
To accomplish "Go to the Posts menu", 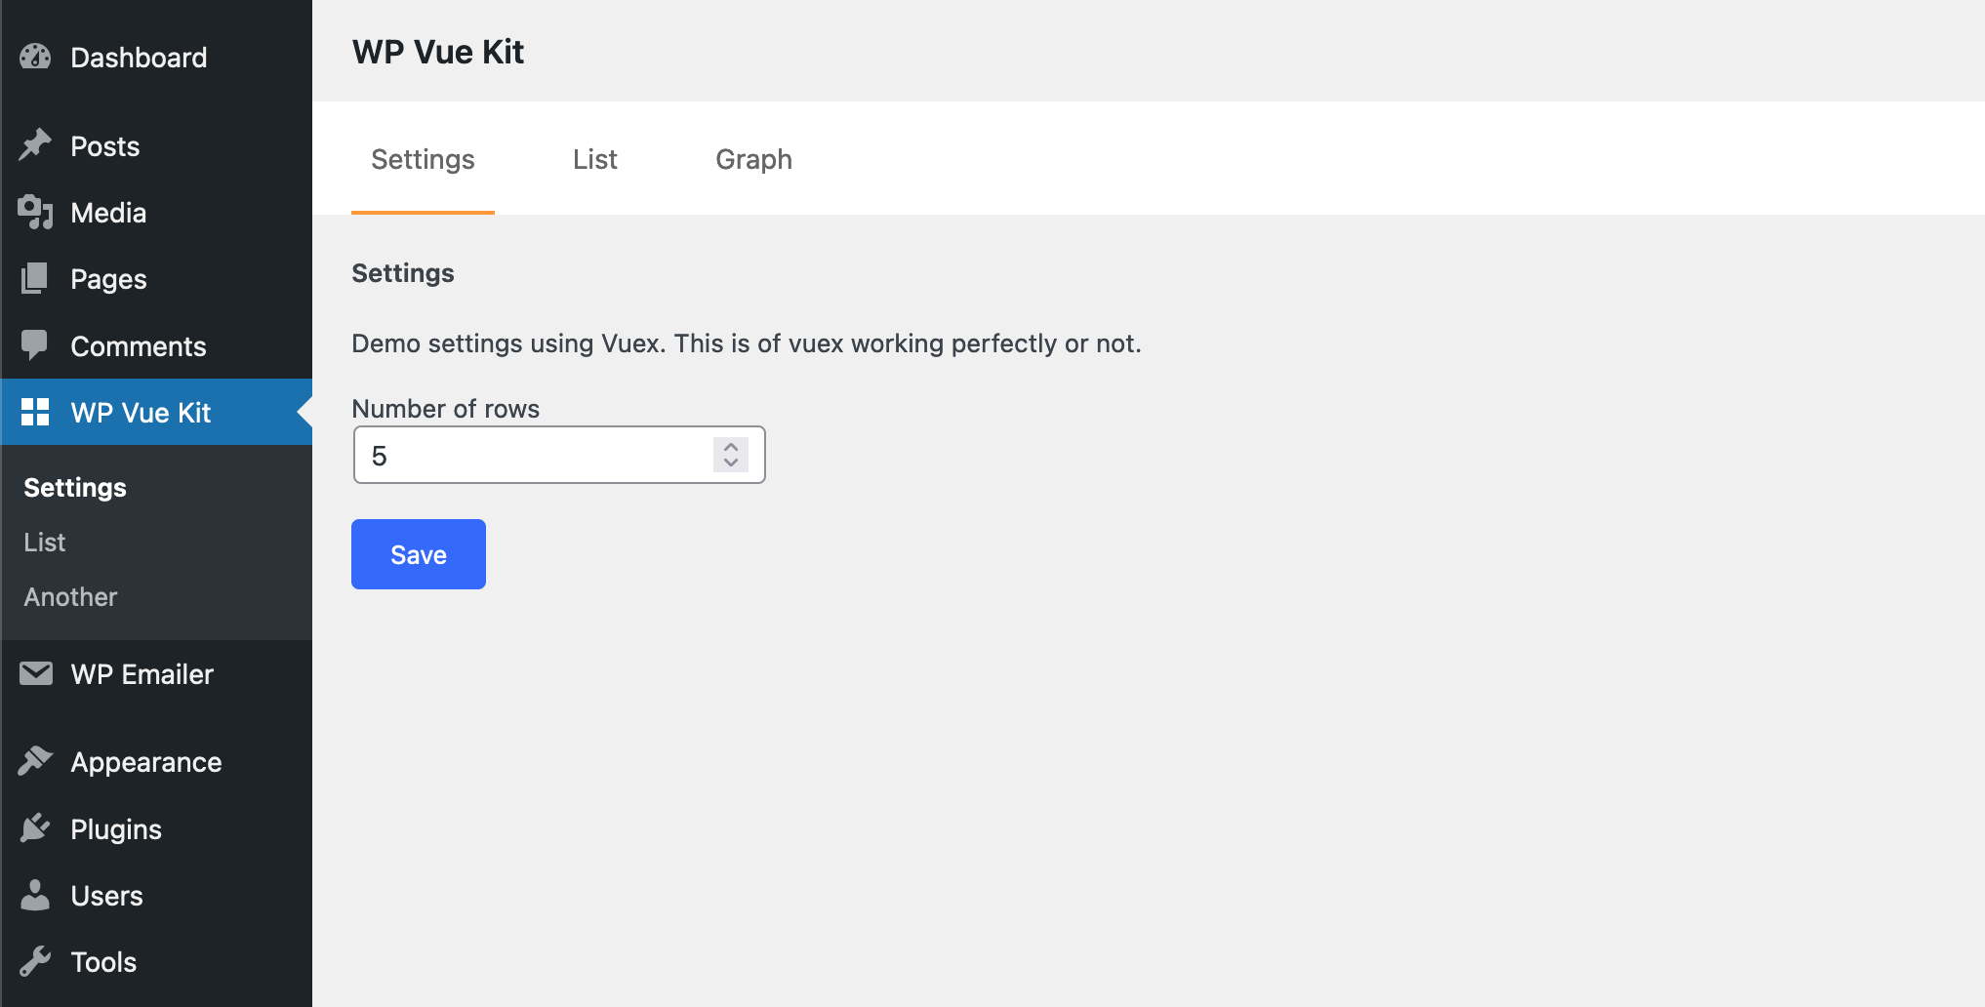I will 156,145.
